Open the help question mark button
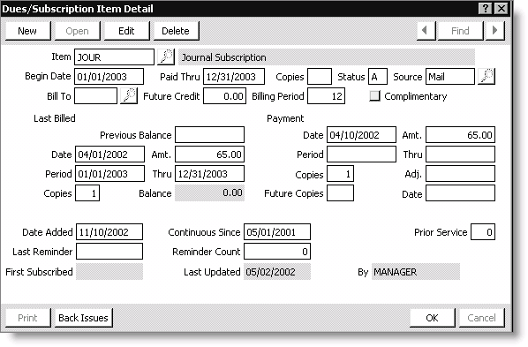The height and width of the screenshot is (347, 528). pyautogui.click(x=486, y=9)
